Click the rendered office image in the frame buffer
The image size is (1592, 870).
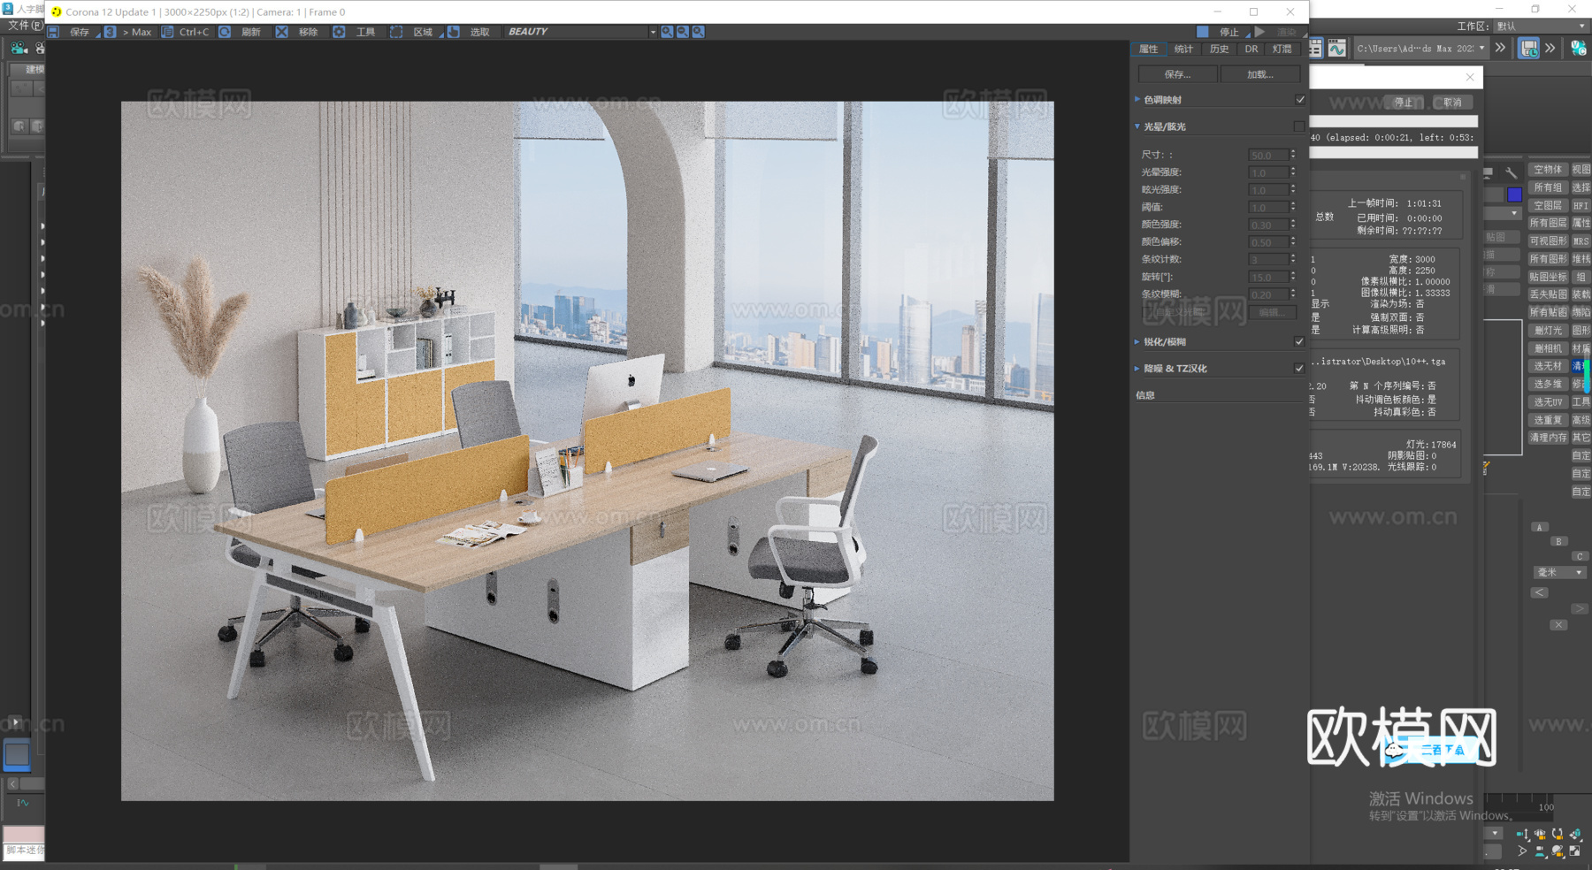click(587, 451)
